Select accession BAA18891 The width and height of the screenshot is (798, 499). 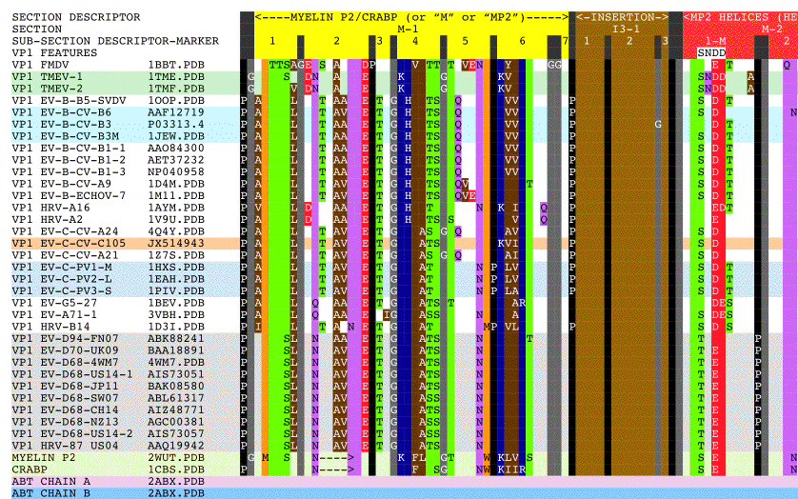(176, 349)
